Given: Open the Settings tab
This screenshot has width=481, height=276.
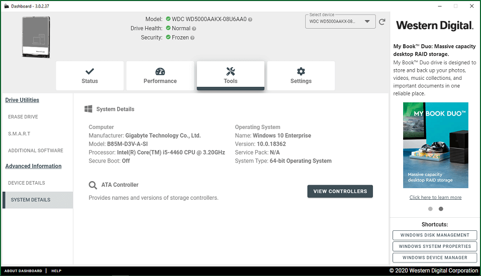Looking at the screenshot, I should pos(301,76).
